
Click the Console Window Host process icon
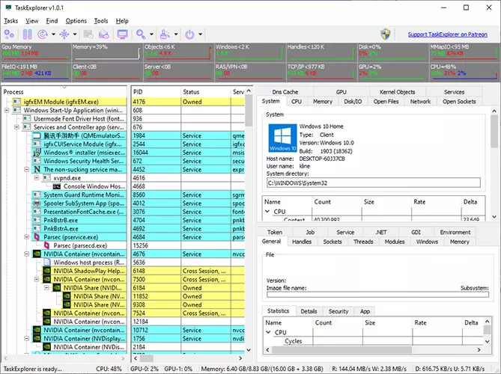pos(57,186)
